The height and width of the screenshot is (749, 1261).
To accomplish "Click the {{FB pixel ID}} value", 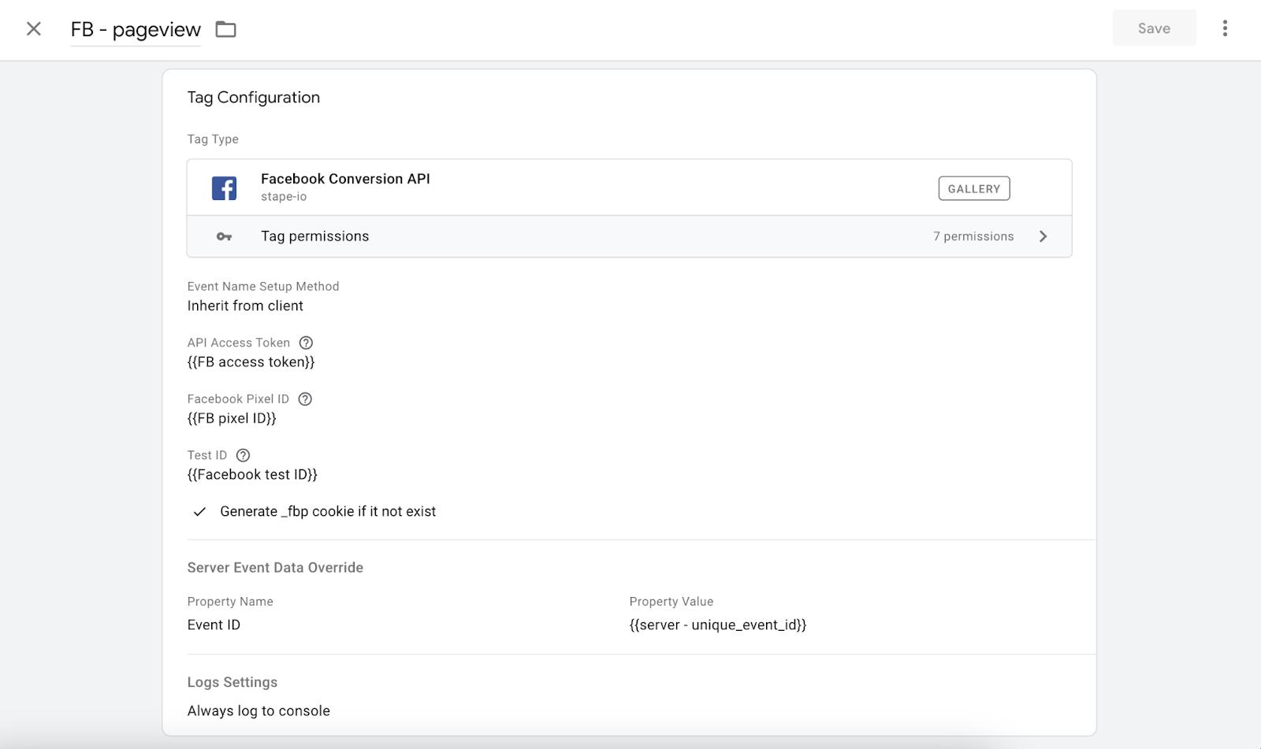I will [232, 418].
